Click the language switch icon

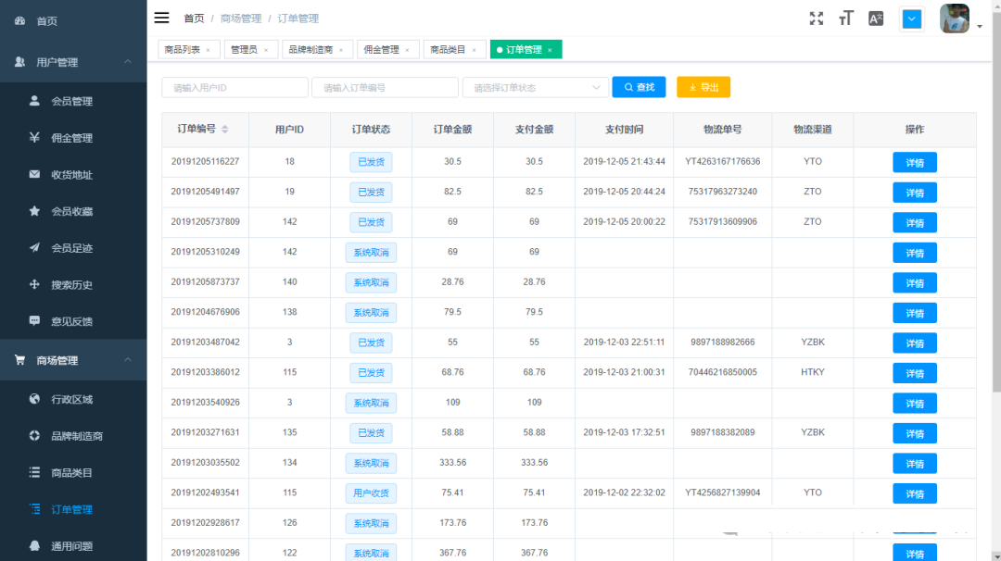pyautogui.click(x=876, y=19)
